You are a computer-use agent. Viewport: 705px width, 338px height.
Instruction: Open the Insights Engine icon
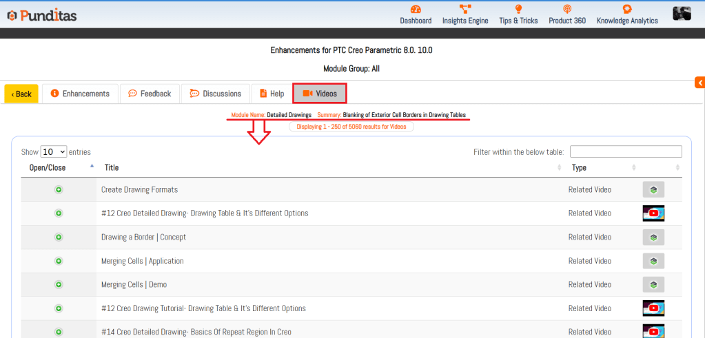coord(464,10)
